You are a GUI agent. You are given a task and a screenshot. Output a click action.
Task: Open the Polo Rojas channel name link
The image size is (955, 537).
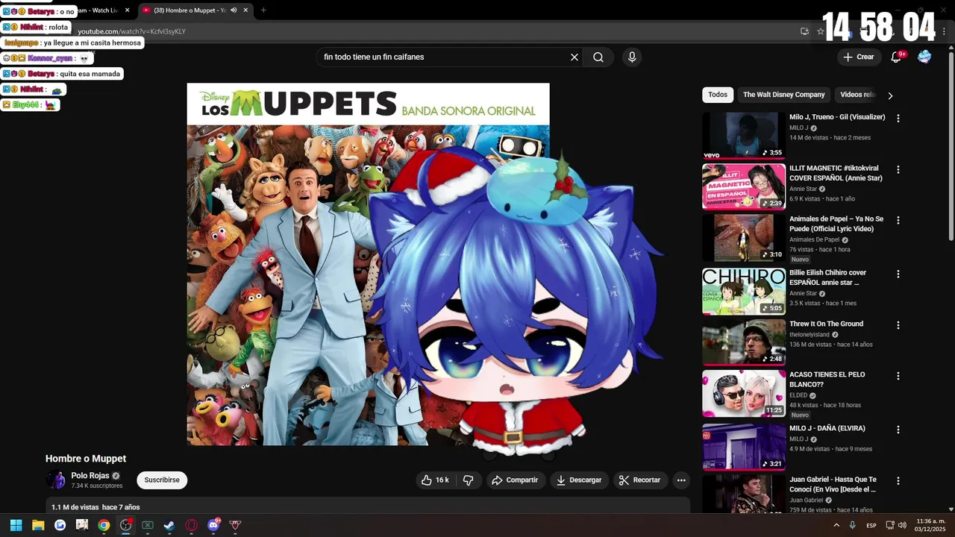click(90, 476)
